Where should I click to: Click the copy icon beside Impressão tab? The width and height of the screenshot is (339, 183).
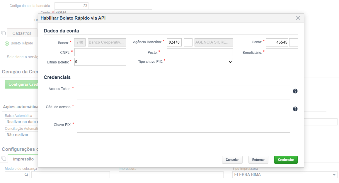[4, 158]
